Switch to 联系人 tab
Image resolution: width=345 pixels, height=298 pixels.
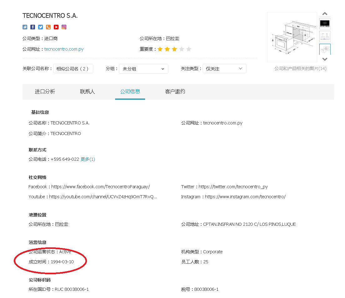pos(87,92)
